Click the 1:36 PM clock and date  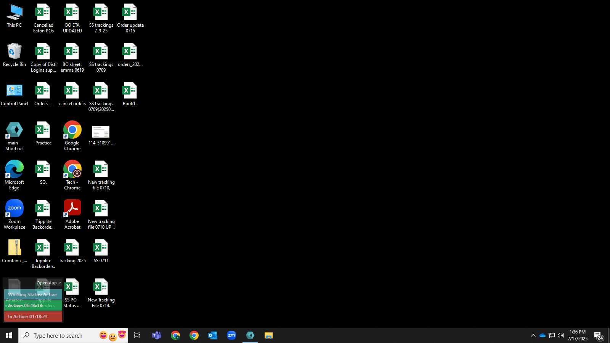(x=578, y=335)
